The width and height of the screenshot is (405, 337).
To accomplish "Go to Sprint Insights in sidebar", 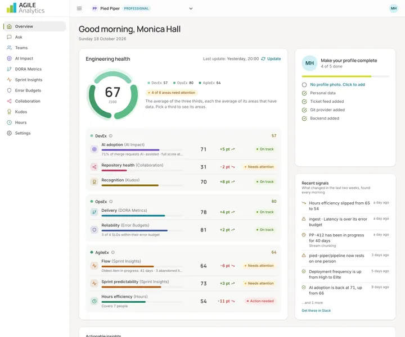I will click(35, 80).
